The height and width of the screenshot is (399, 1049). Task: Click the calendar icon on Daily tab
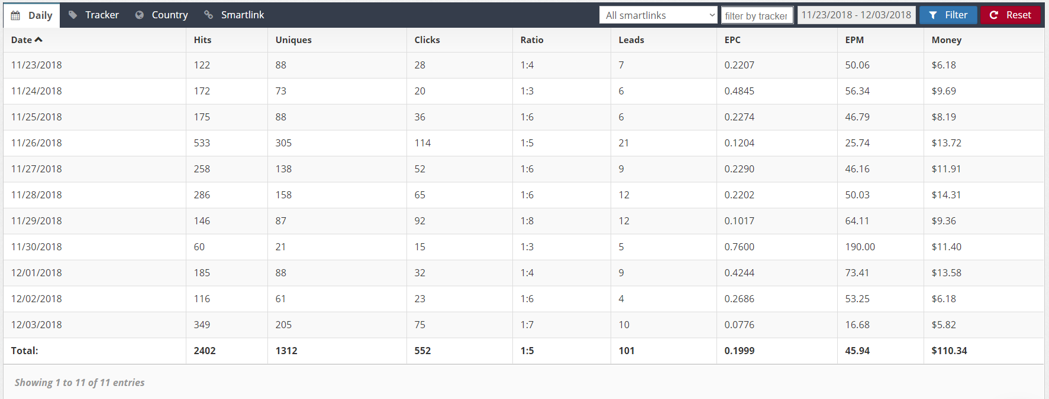[x=15, y=15]
